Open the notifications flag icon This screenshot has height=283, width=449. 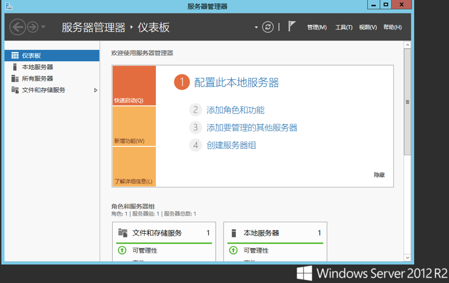(292, 26)
